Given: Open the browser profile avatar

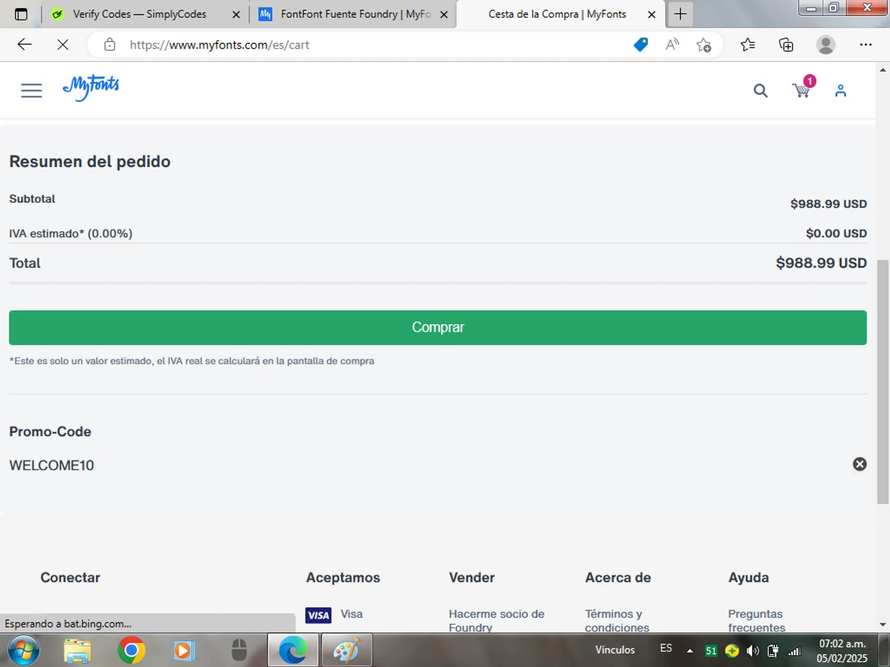Looking at the screenshot, I should pos(825,44).
